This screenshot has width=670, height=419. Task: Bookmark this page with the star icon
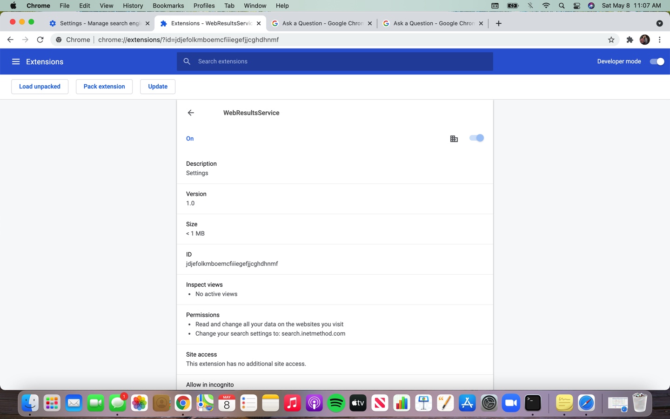(x=611, y=40)
